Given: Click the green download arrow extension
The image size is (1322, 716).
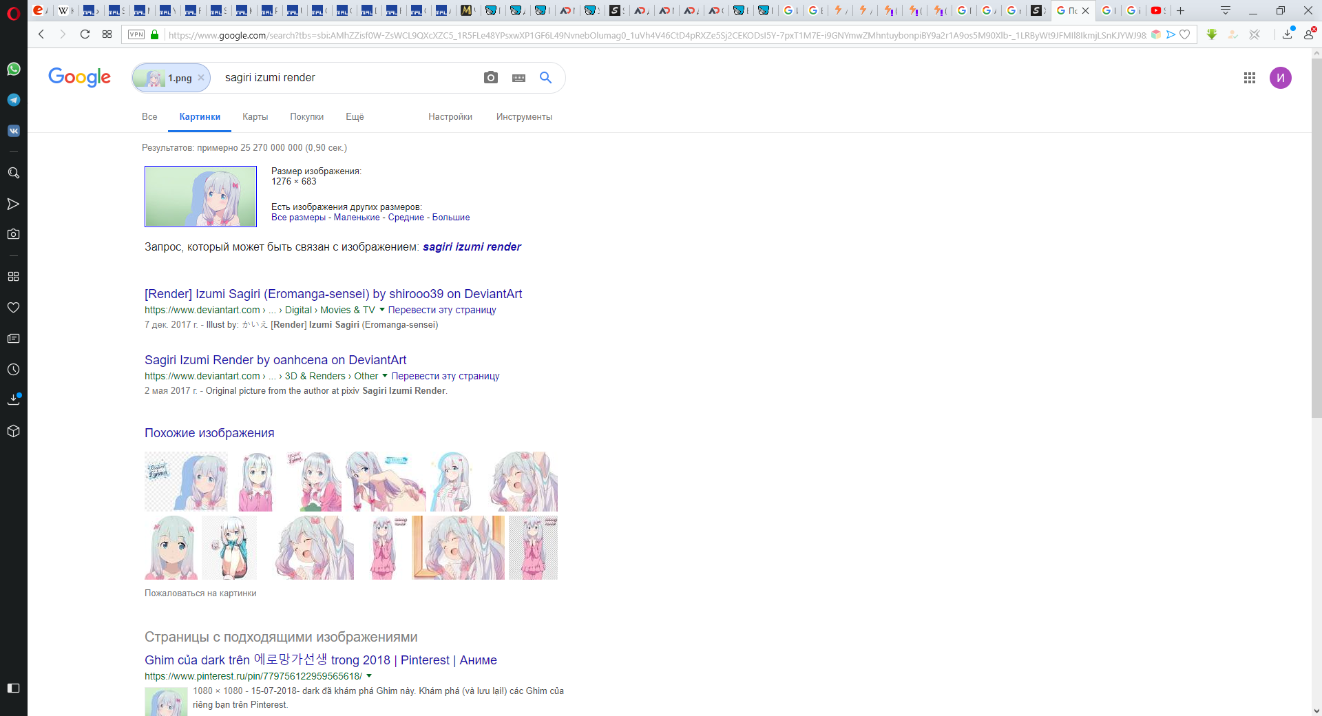Looking at the screenshot, I should pyautogui.click(x=1212, y=34).
